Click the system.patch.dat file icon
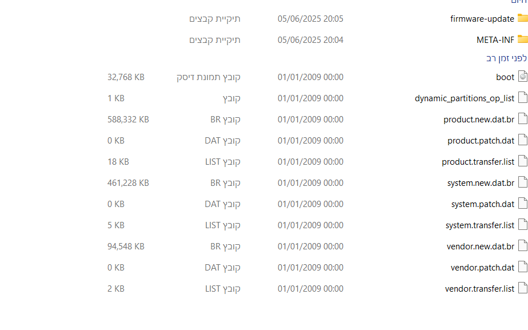The width and height of the screenshot is (528, 330). [523, 204]
